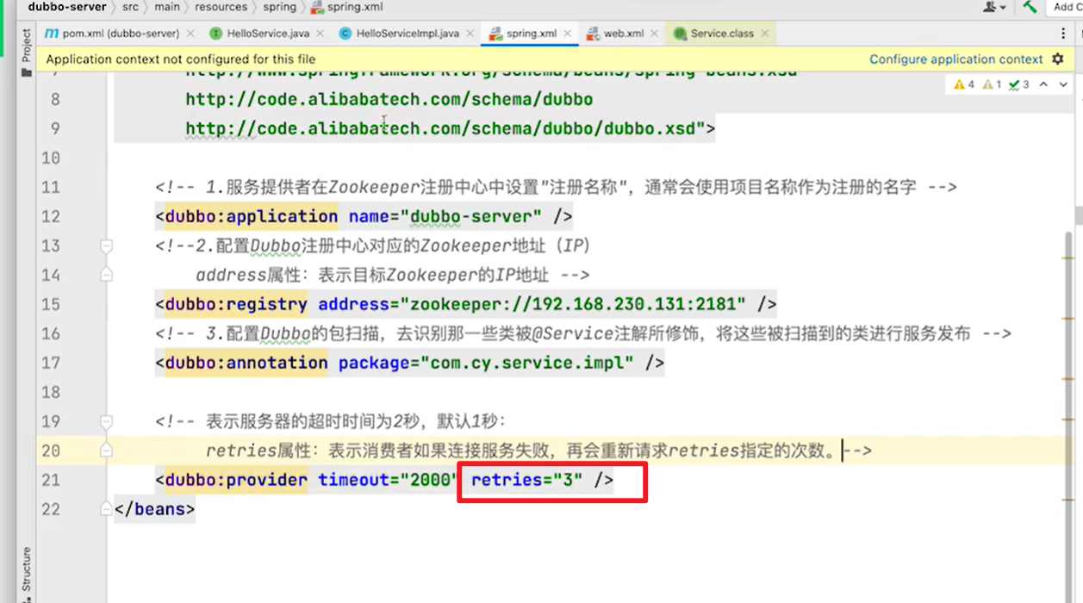Close the spring.xml tab

coord(567,34)
